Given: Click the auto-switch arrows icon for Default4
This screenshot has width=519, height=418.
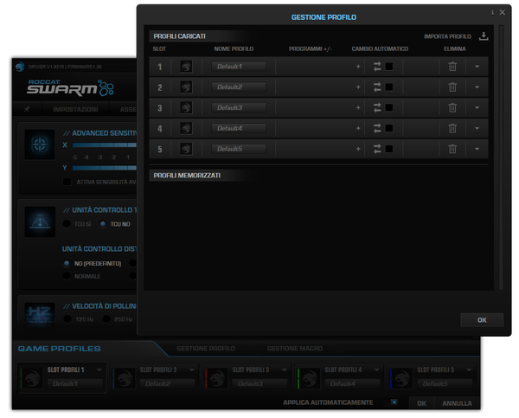Looking at the screenshot, I should coord(377,128).
